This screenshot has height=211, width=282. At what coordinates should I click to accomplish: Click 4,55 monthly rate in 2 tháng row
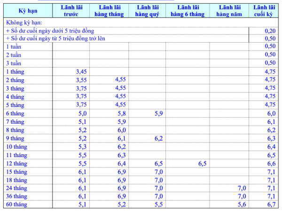pyautogui.click(x=120, y=79)
